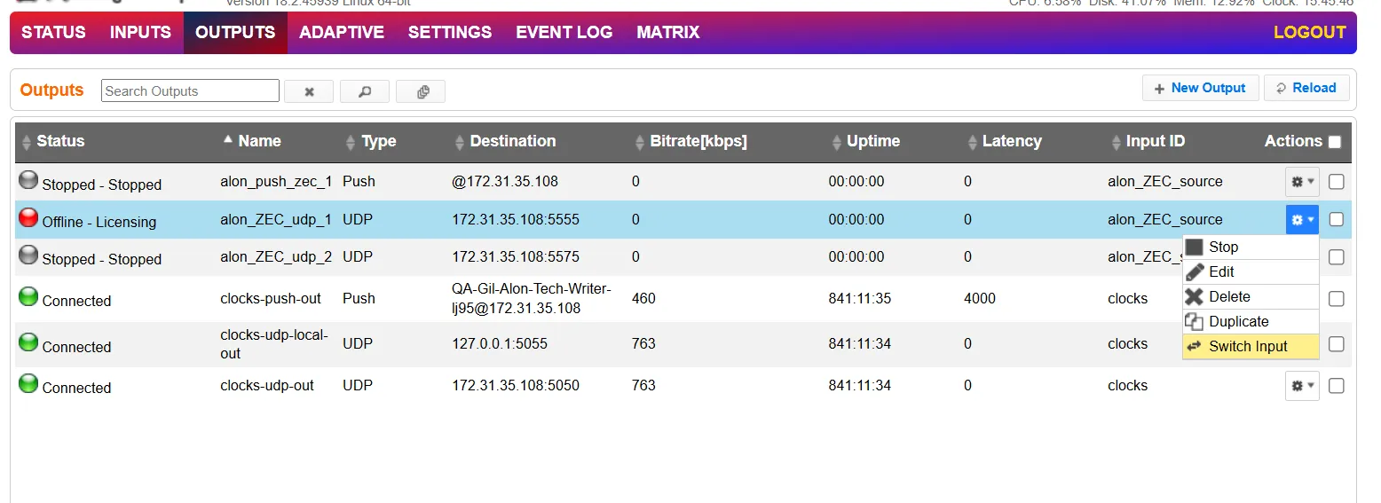1381x503 pixels.
Task: Click the Offline - Licensing status text
Action: 99,223
